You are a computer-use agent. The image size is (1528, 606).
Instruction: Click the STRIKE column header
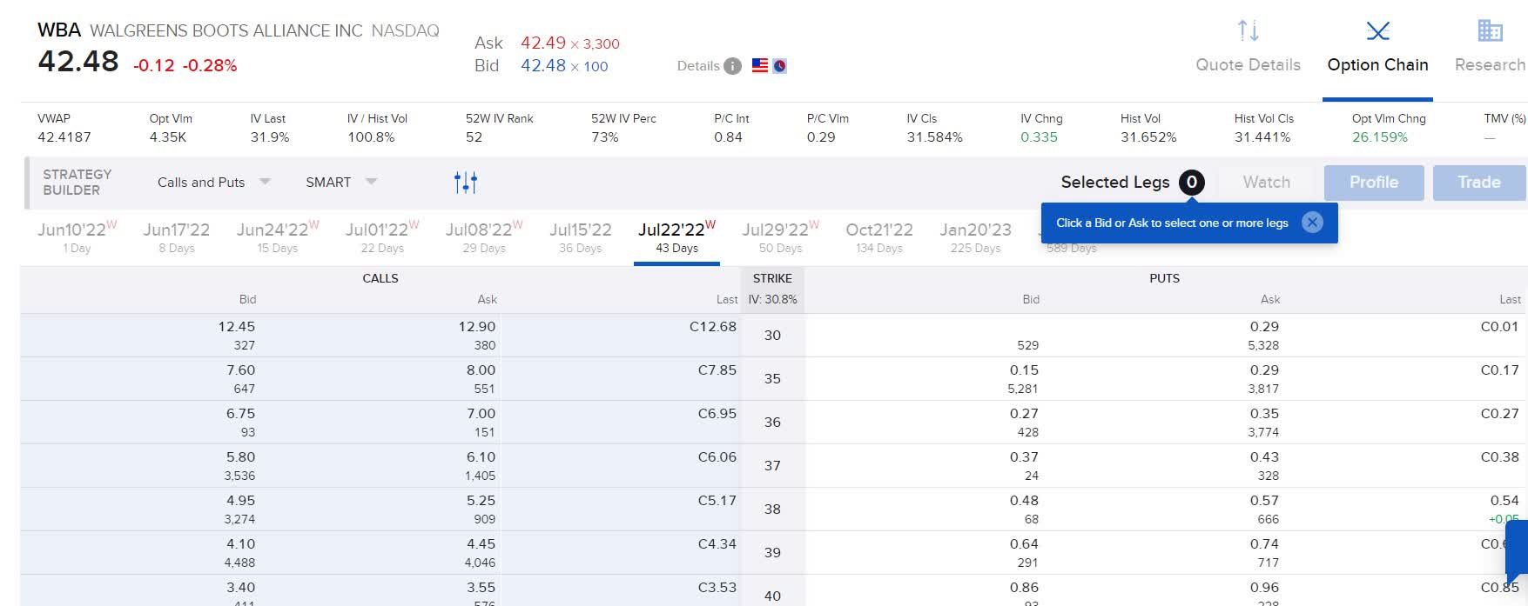772,278
